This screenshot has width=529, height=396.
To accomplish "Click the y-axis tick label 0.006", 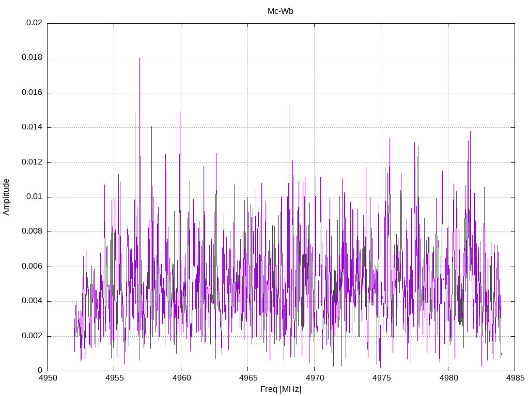I will click(x=32, y=267).
